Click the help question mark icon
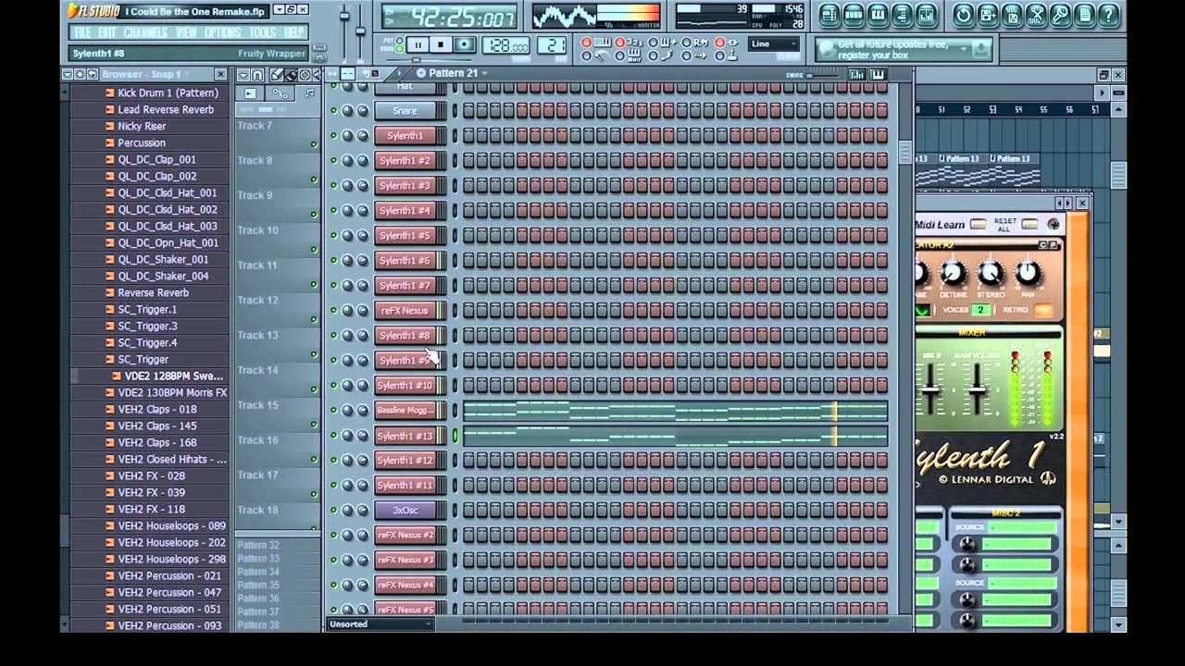This screenshot has height=666, width=1185. click(x=1108, y=15)
